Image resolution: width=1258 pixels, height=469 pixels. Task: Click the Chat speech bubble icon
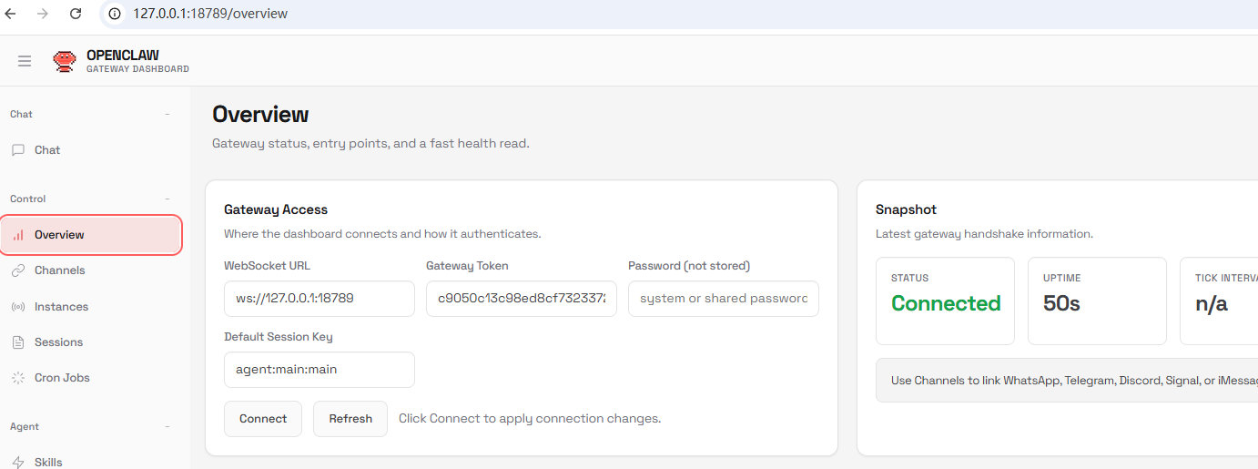18,150
